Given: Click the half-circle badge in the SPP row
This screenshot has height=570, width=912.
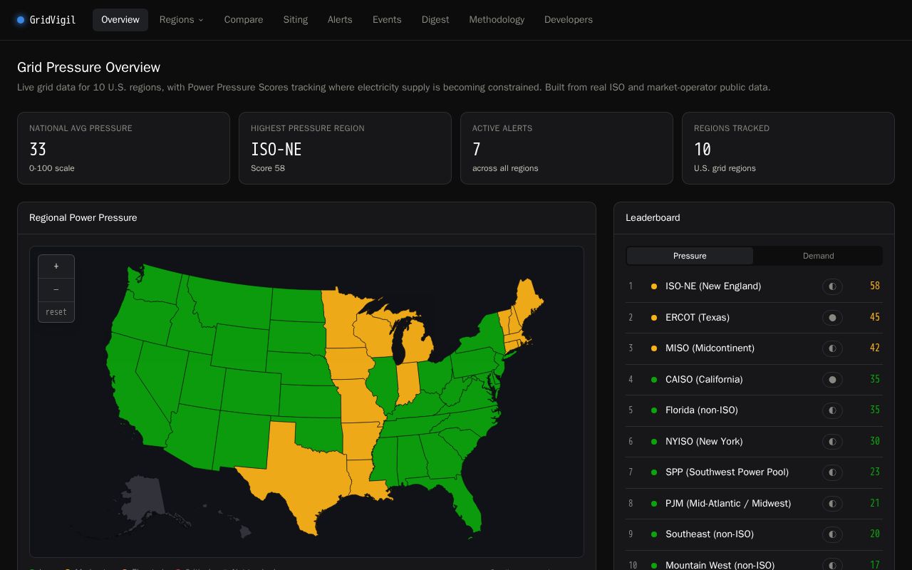Looking at the screenshot, I should click(832, 472).
